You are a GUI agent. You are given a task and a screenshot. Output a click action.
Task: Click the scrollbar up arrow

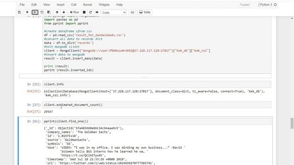click(x=292, y=18)
